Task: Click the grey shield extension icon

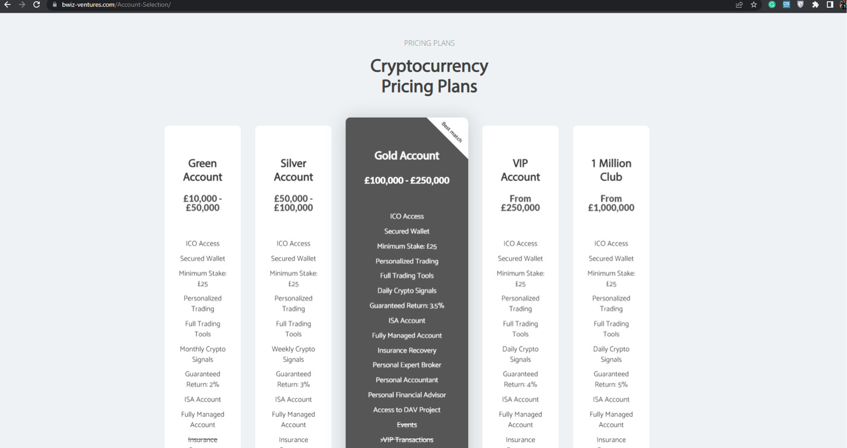Action: tap(800, 5)
